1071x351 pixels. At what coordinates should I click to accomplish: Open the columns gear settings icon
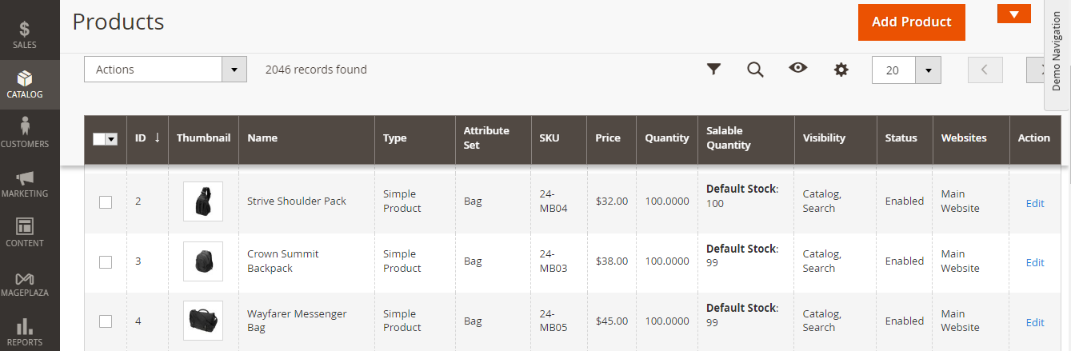pos(841,70)
